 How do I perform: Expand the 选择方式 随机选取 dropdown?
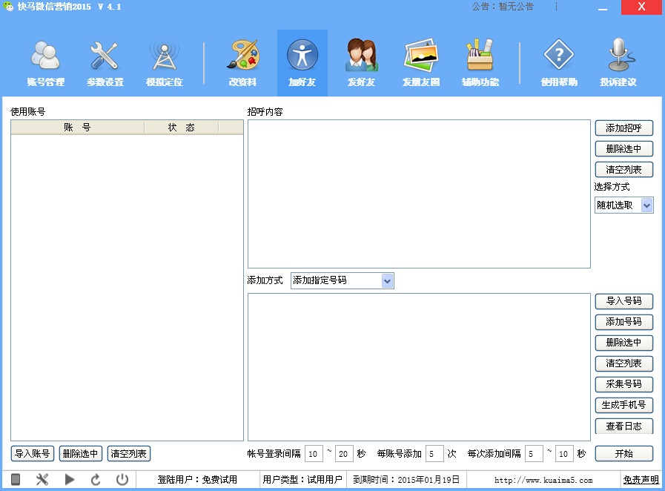pyautogui.click(x=646, y=205)
